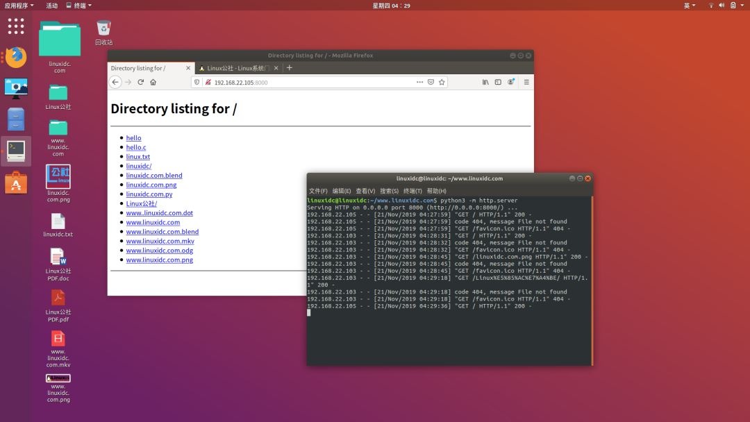Open the 英 input method dropdown
Screen dimensions: 750x422
point(690,6)
